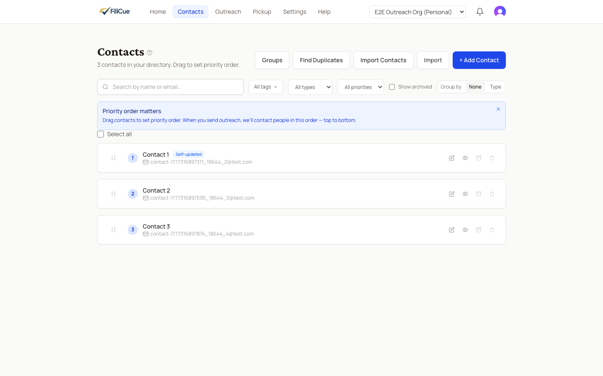The width and height of the screenshot is (603, 376).
Task: Edit Contact 3 with the pencil icon
Action: pos(452,230)
